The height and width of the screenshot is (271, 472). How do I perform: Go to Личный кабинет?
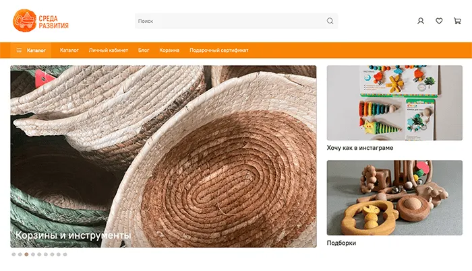(109, 50)
